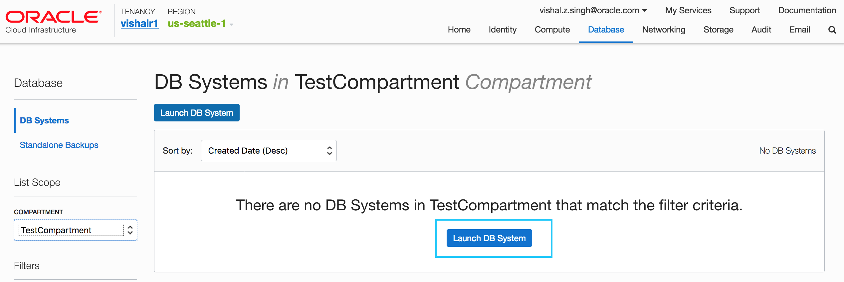Image resolution: width=844 pixels, height=282 pixels.
Task: Open the Compute menu
Action: 552,30
